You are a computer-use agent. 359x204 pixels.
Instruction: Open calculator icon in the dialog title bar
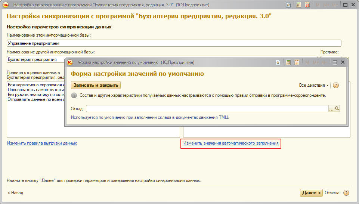click(288, 62)
